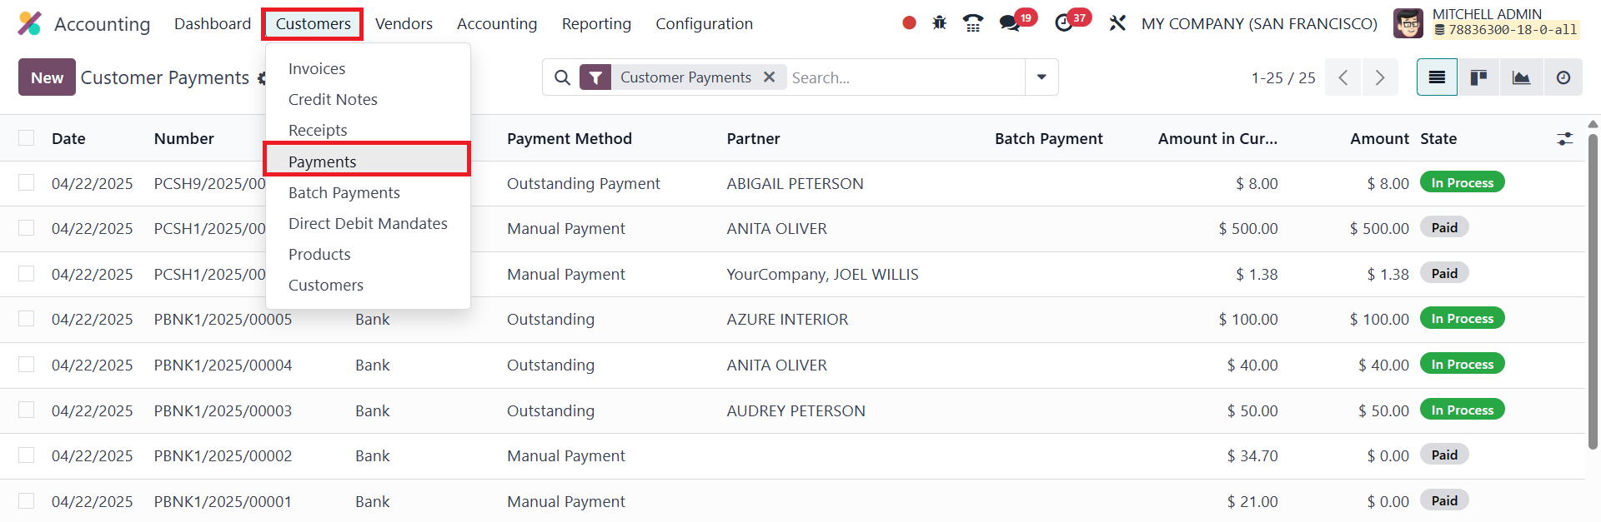Open the debug bug icon menu
Screen dimensions: 1601x522
point(940,23)
